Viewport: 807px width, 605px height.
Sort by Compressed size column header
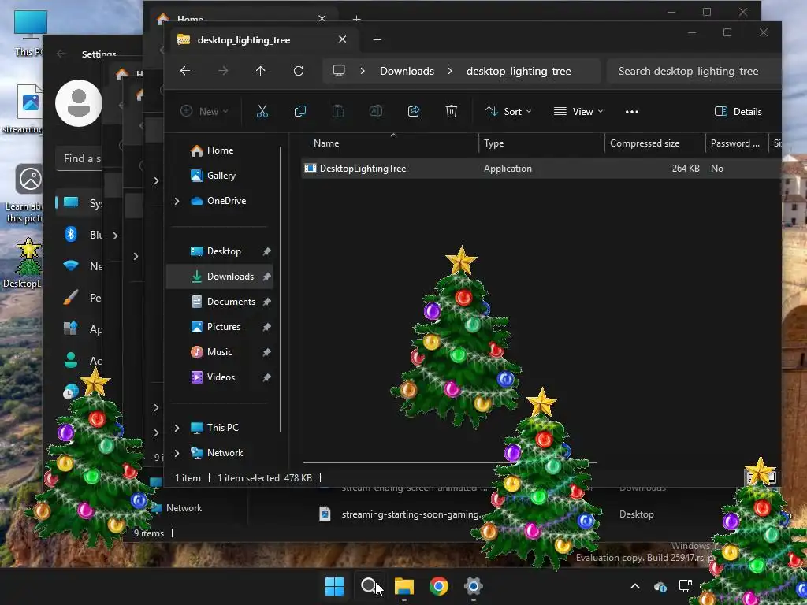pyautogui.click(x=645, y=143)
